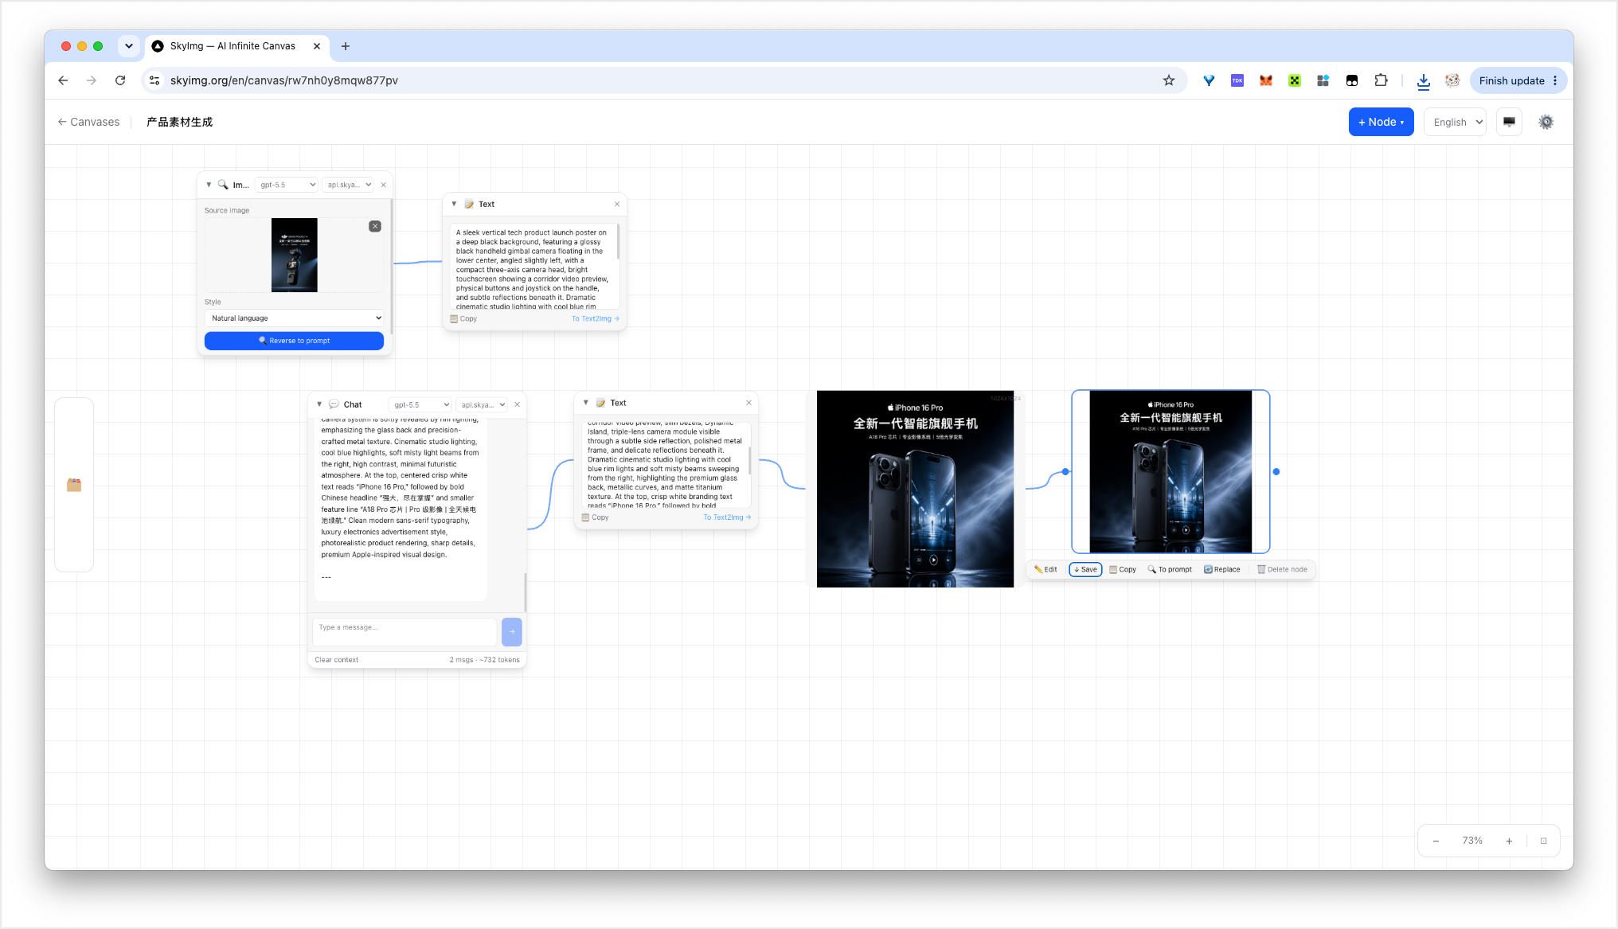
Task: Open a new browser tab
Action: (346, 46)
